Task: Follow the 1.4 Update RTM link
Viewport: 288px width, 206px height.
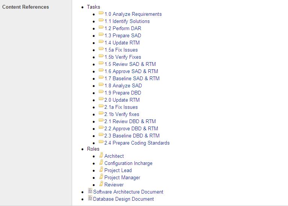Action: (x=122, y=43)
